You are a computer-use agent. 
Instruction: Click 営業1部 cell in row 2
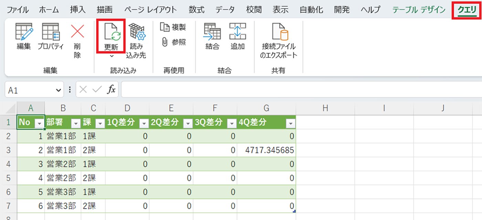[63, 136]
